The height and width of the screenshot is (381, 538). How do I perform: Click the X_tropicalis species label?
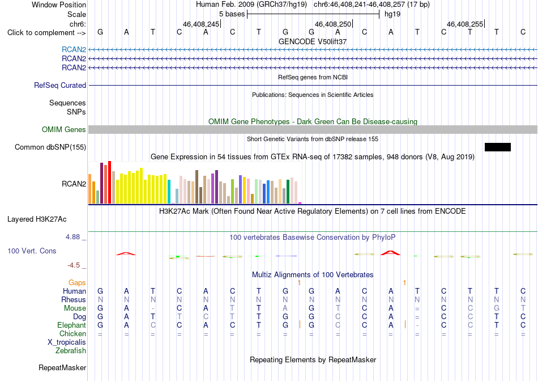(x=67, y=342)
